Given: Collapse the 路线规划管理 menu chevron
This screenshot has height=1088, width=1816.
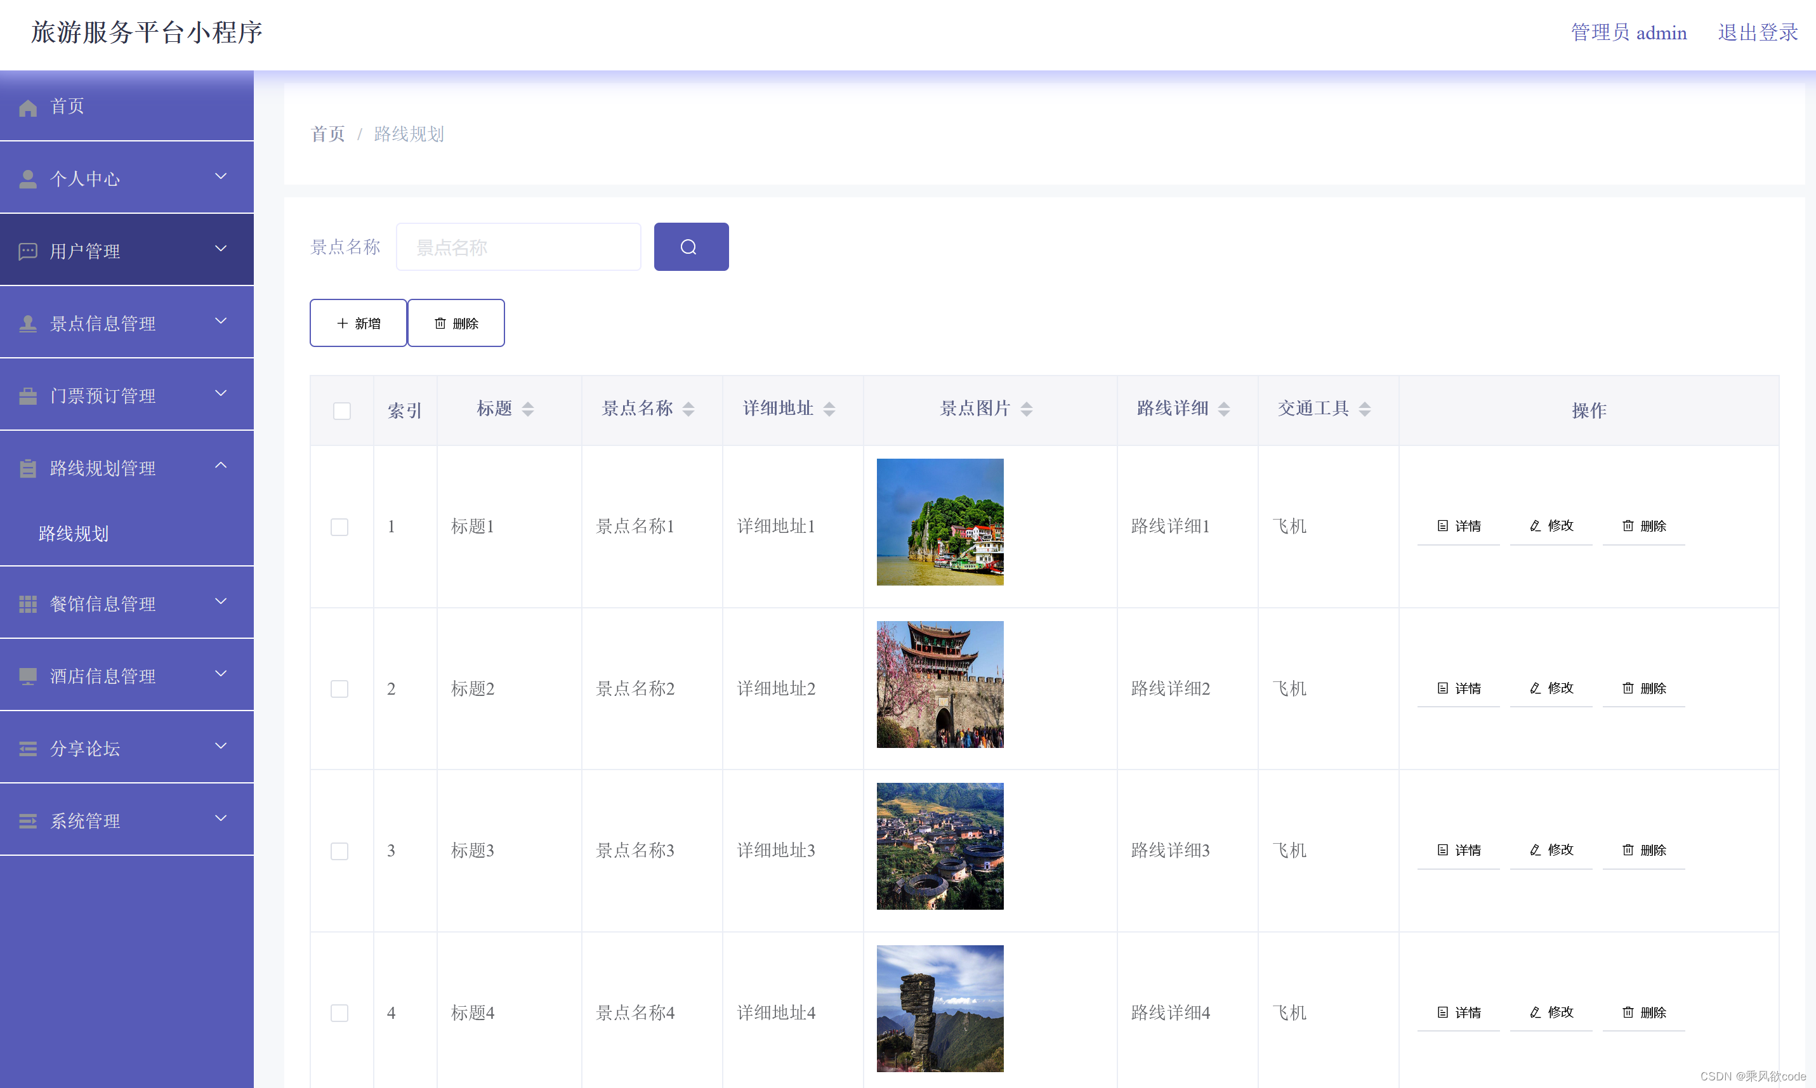Looking at the screenshot, I should click(x=221, y=466).
